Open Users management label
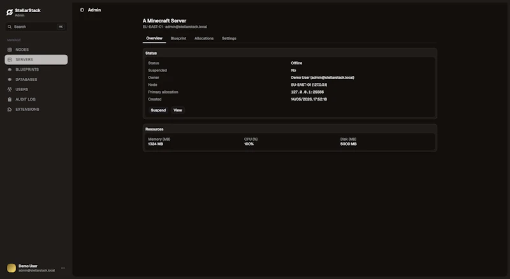 click(x=22, y=89)
